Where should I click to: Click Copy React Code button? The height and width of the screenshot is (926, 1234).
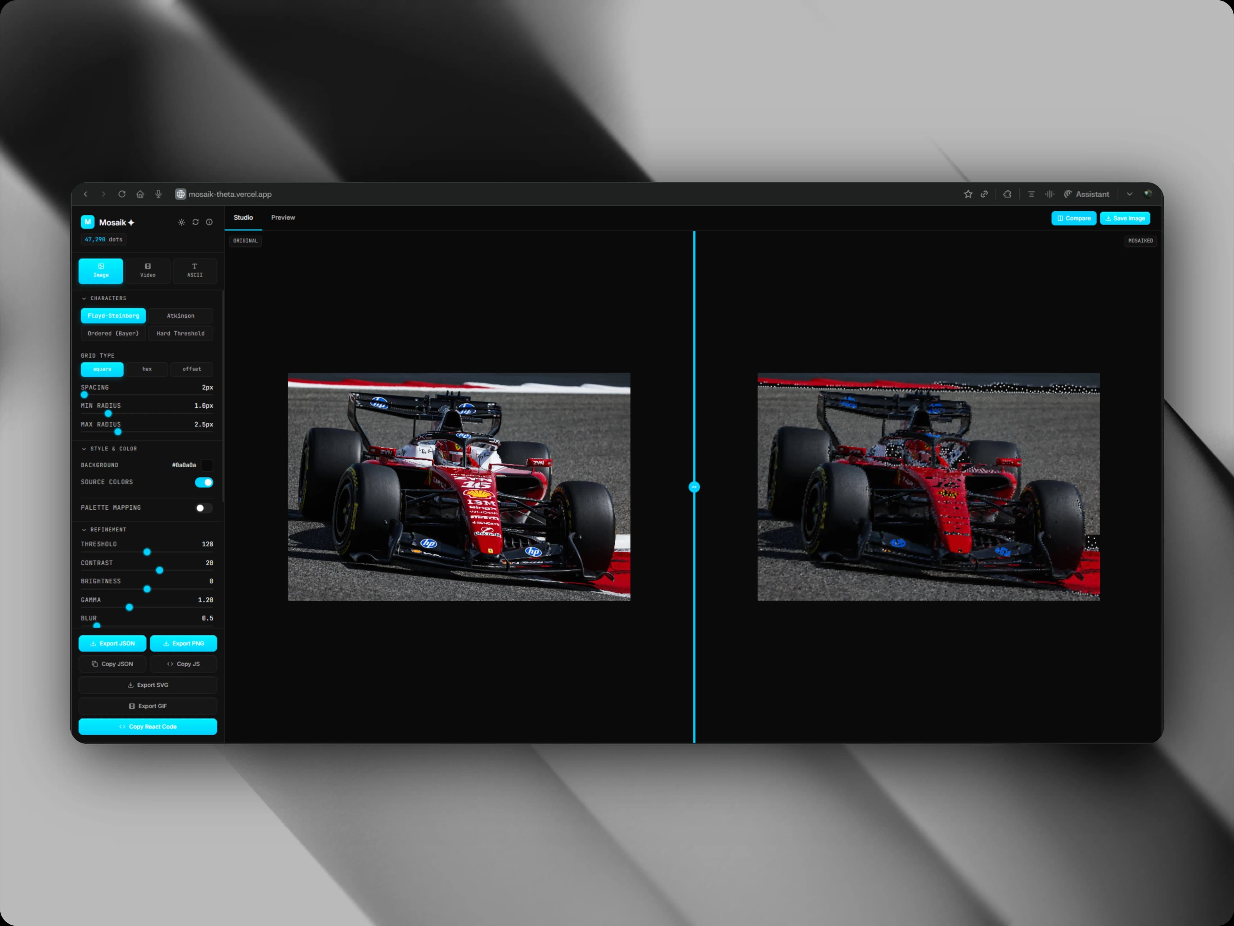[x=148, y=727]
